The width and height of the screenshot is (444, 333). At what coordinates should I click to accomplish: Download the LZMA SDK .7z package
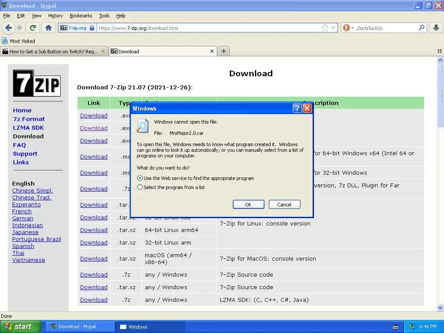point(94,300)
